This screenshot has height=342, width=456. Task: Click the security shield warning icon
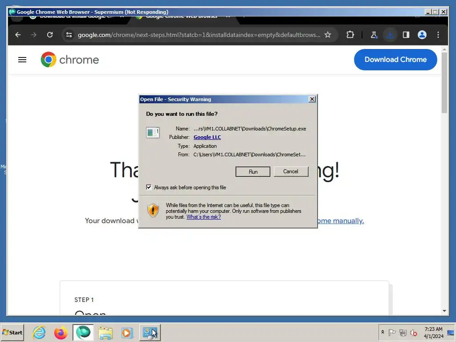(153, 210)
